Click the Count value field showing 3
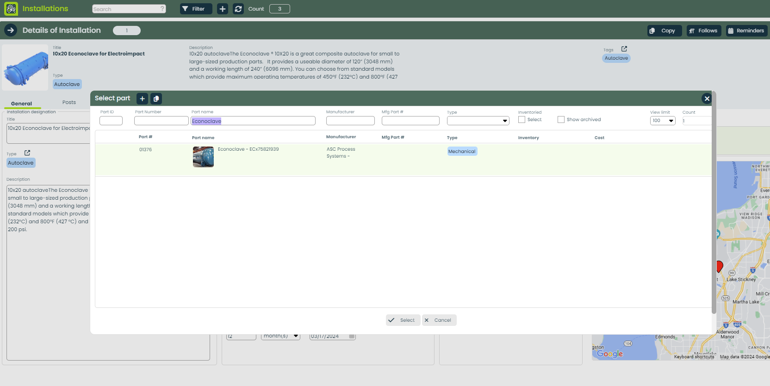770x386 pixels. 279,9
